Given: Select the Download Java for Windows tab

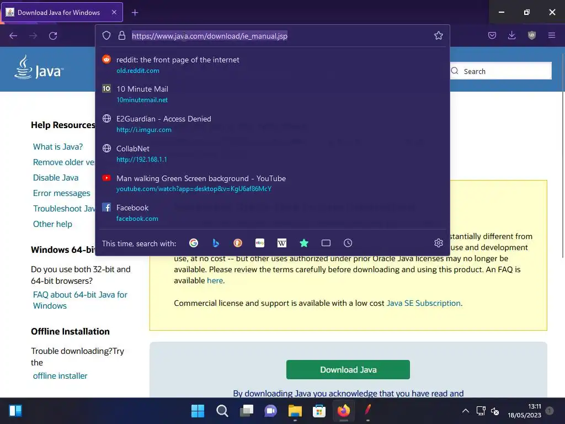Looking at the screenshot, I should click(62, 12).
